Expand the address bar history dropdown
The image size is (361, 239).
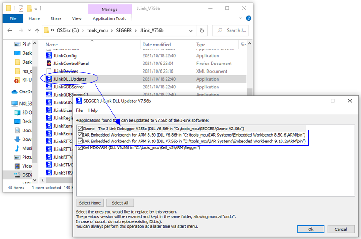[190, 31]
